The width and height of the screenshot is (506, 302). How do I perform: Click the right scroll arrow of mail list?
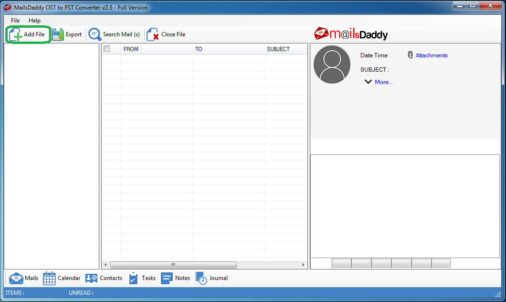tap(303, 265)
